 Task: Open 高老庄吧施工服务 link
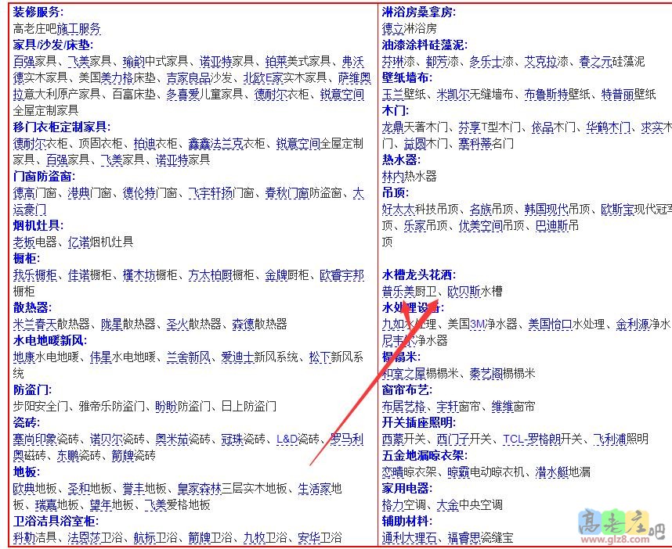click(55, 28)
